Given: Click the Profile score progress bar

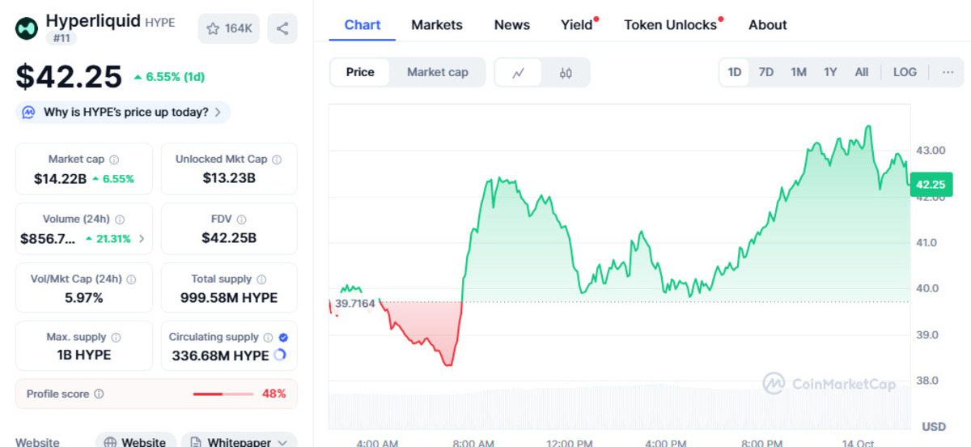Looking at the screenshot, I should pos(223,394).
